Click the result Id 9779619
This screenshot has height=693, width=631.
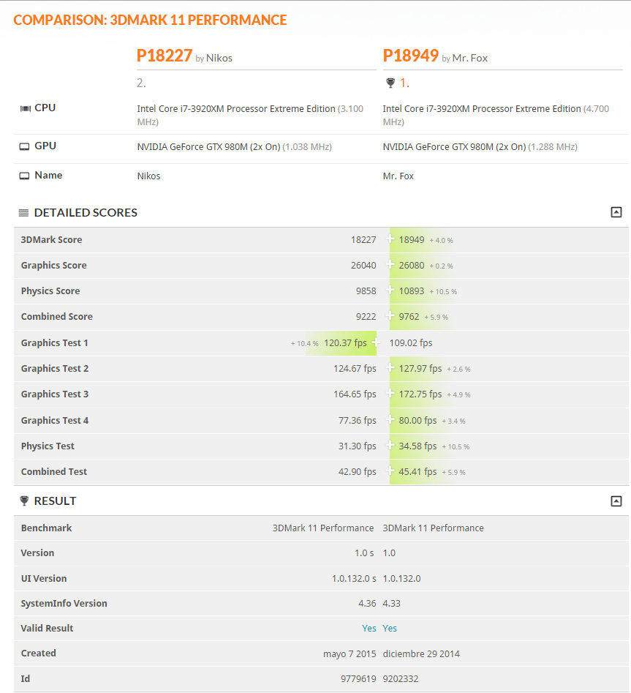(x=358, y=679)
